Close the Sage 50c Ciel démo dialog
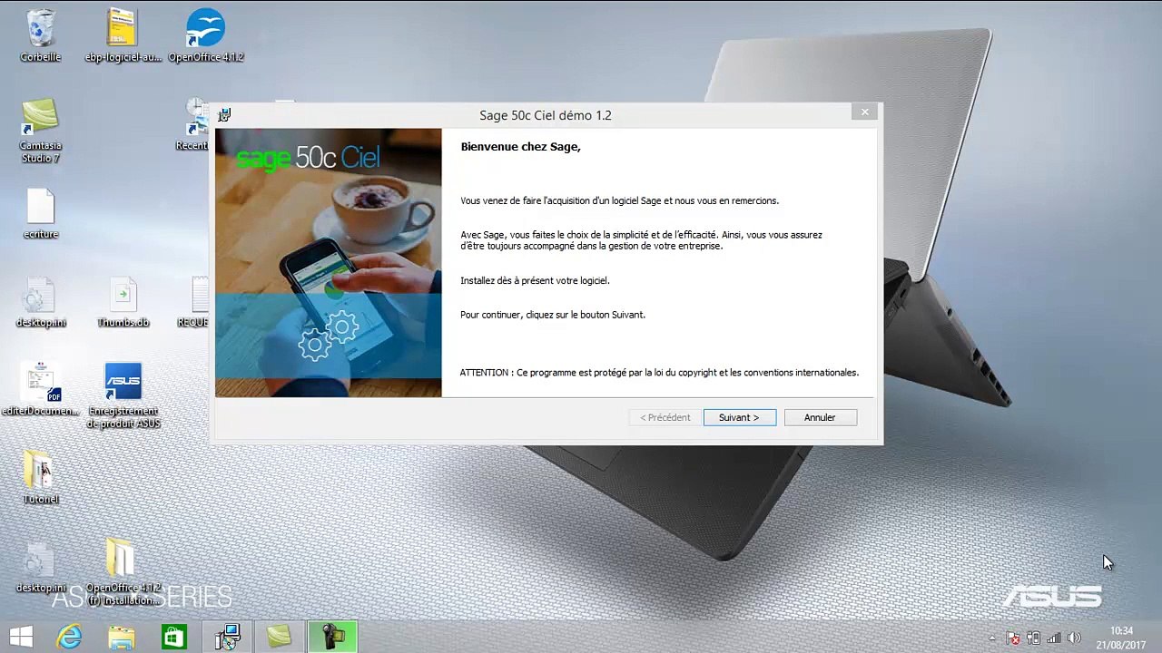The image size is (1162, 653). (x=864, y=112)
